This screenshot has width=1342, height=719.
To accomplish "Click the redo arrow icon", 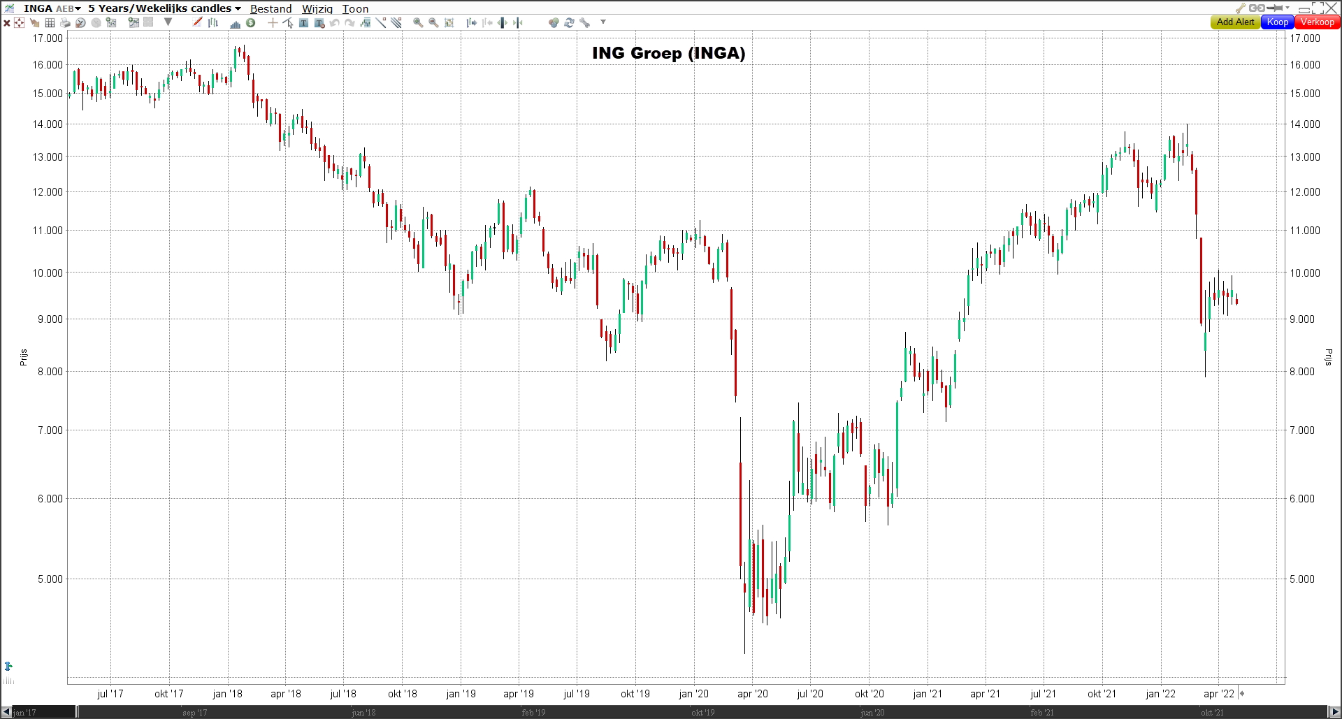I will tap(349, 22).
